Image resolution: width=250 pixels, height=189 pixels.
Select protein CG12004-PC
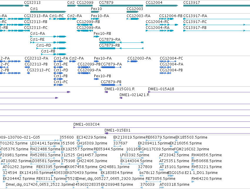click(x=168, y=61)
